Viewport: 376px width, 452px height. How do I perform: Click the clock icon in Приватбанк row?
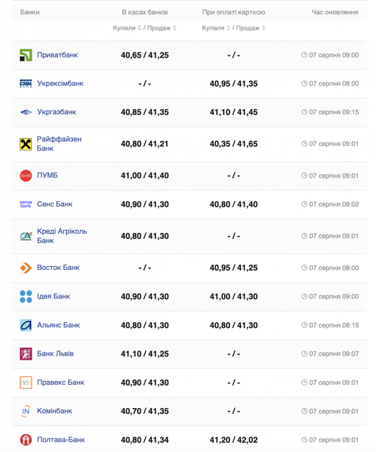(304, 55)
